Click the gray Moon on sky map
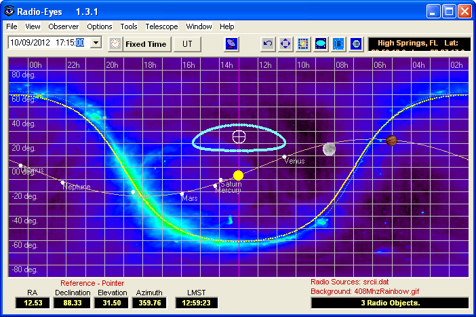This screenshot has width=476, height=317. [330, 149]
